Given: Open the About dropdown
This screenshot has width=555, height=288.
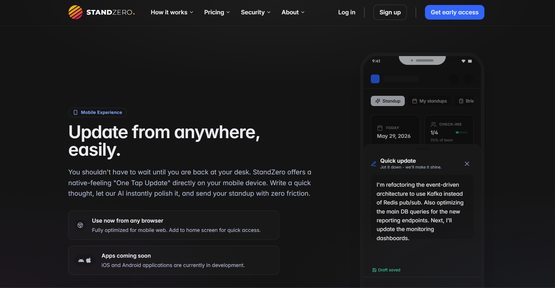Looking at the screenshot, I should coord(293,12).
